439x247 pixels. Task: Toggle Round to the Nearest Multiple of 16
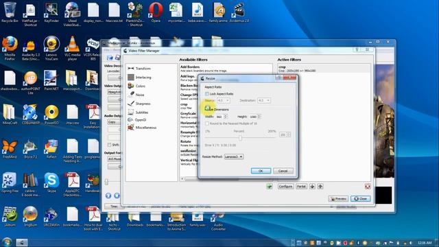click(x=207, y=123)
